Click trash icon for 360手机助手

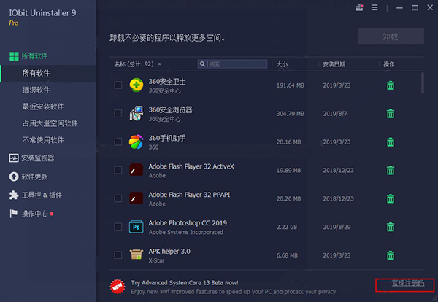click(x=391, y=142)
